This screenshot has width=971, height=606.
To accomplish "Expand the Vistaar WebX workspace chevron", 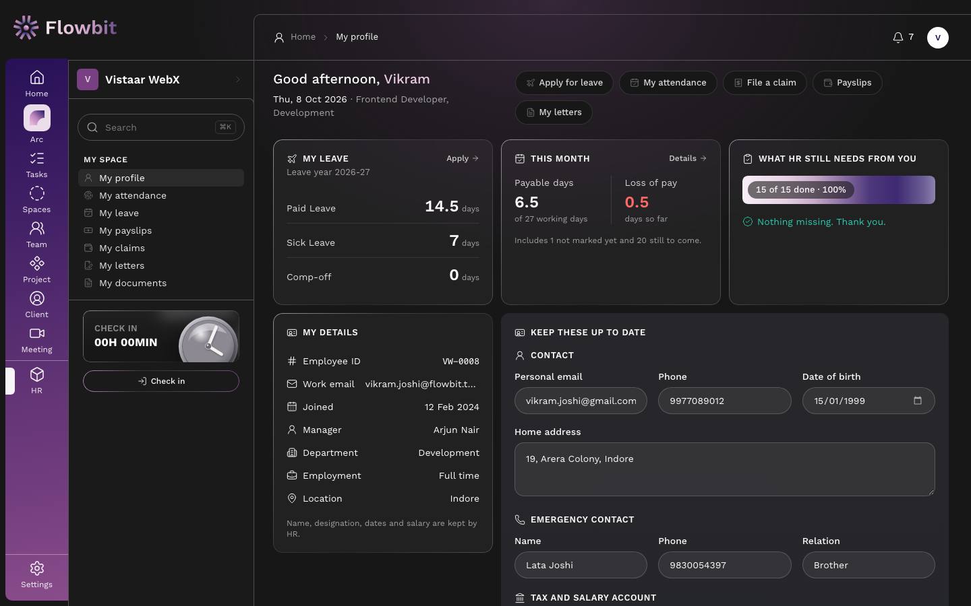I will coord(238,79).
